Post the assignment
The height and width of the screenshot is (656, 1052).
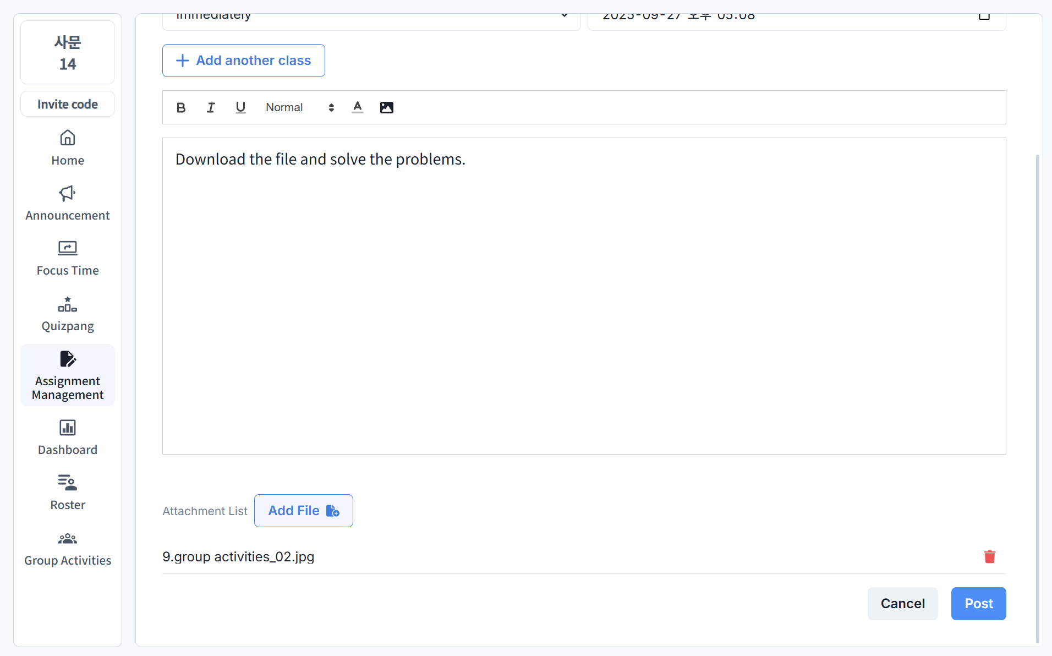click(x=978, y=604)
